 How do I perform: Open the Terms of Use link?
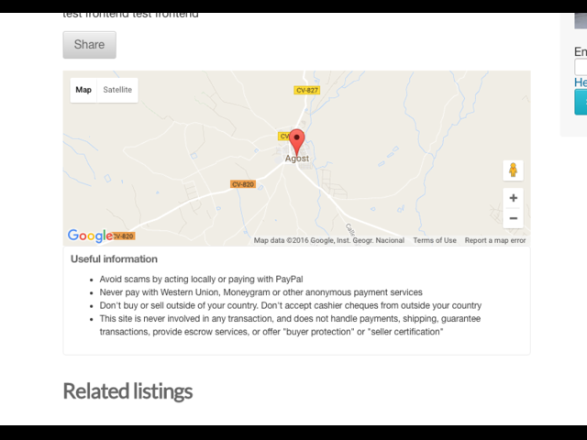click(435, 240)
